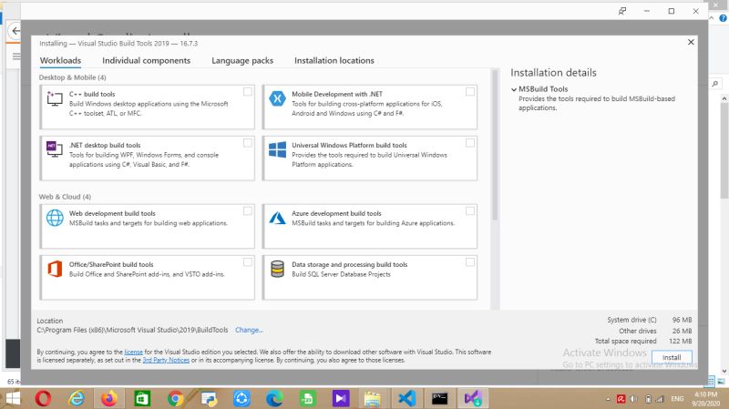Open Microsoft Edge from the taskbar
729x409 pixels.
(x=275, y=398)
